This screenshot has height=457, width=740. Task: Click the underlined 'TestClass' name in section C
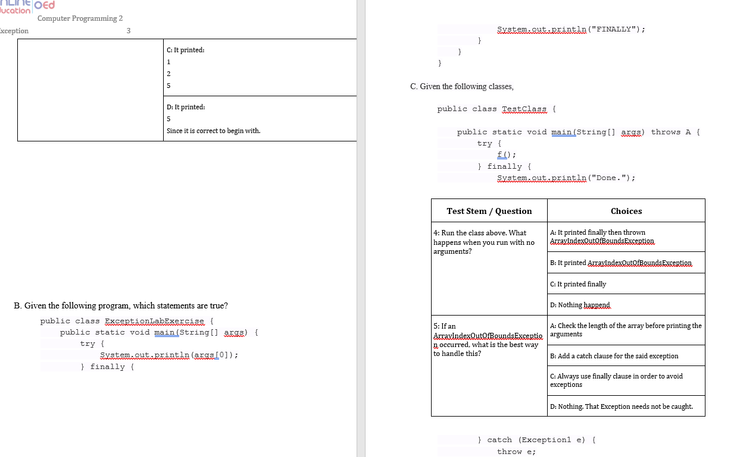[524, 109]
